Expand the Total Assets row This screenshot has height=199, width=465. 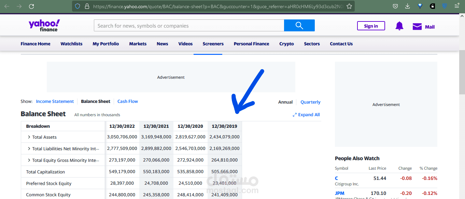pyautogui.click(x=29, y=137)
